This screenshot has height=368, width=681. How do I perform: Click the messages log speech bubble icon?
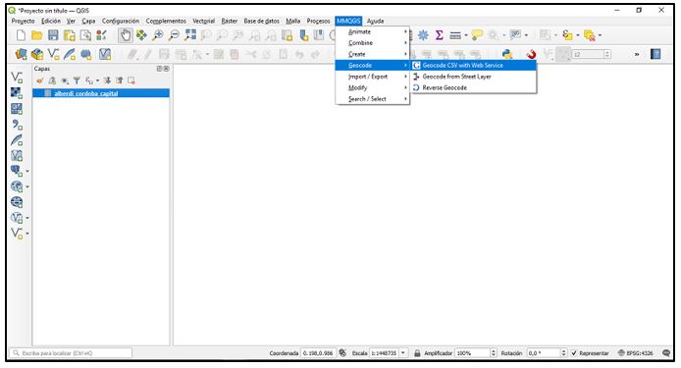(x=666, y=353)
